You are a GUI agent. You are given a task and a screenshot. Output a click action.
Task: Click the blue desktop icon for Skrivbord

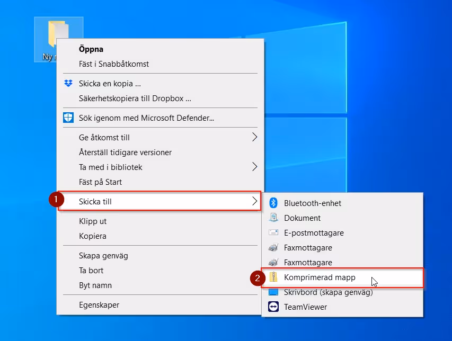tap(273, 292)
